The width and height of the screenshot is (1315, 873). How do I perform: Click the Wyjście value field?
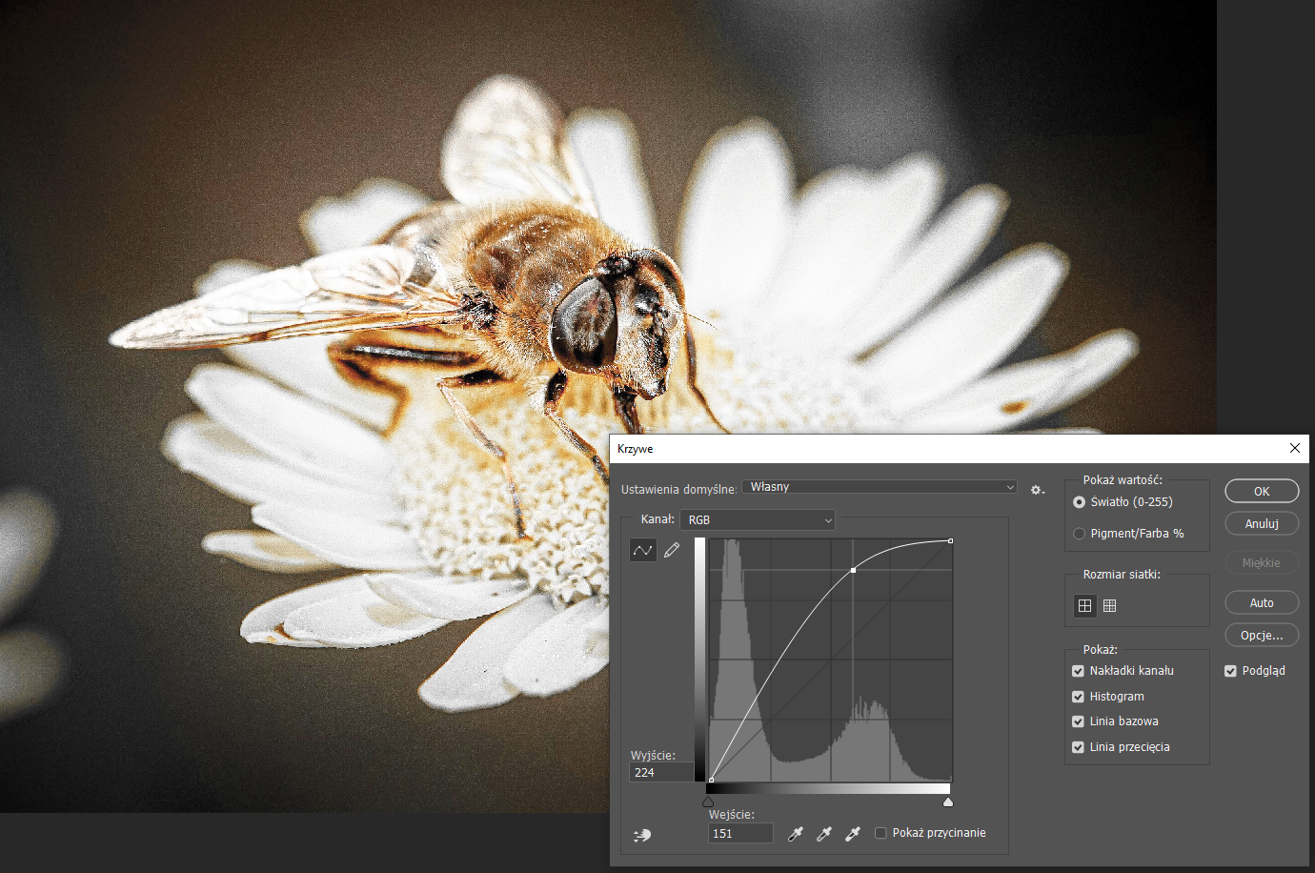coord(661,773)
